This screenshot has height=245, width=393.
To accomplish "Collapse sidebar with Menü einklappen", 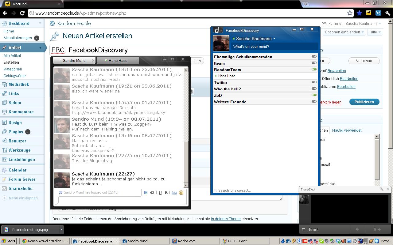I will click(20, 198).
